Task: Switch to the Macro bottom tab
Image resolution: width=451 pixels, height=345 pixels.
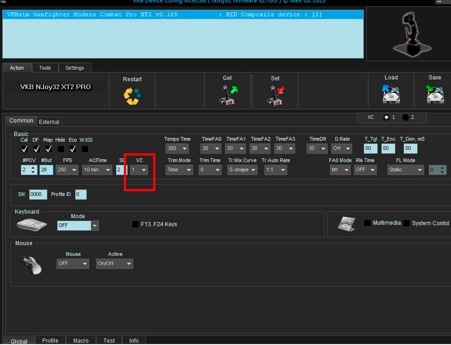Action: pyautogui.click(x=81, y=340)
